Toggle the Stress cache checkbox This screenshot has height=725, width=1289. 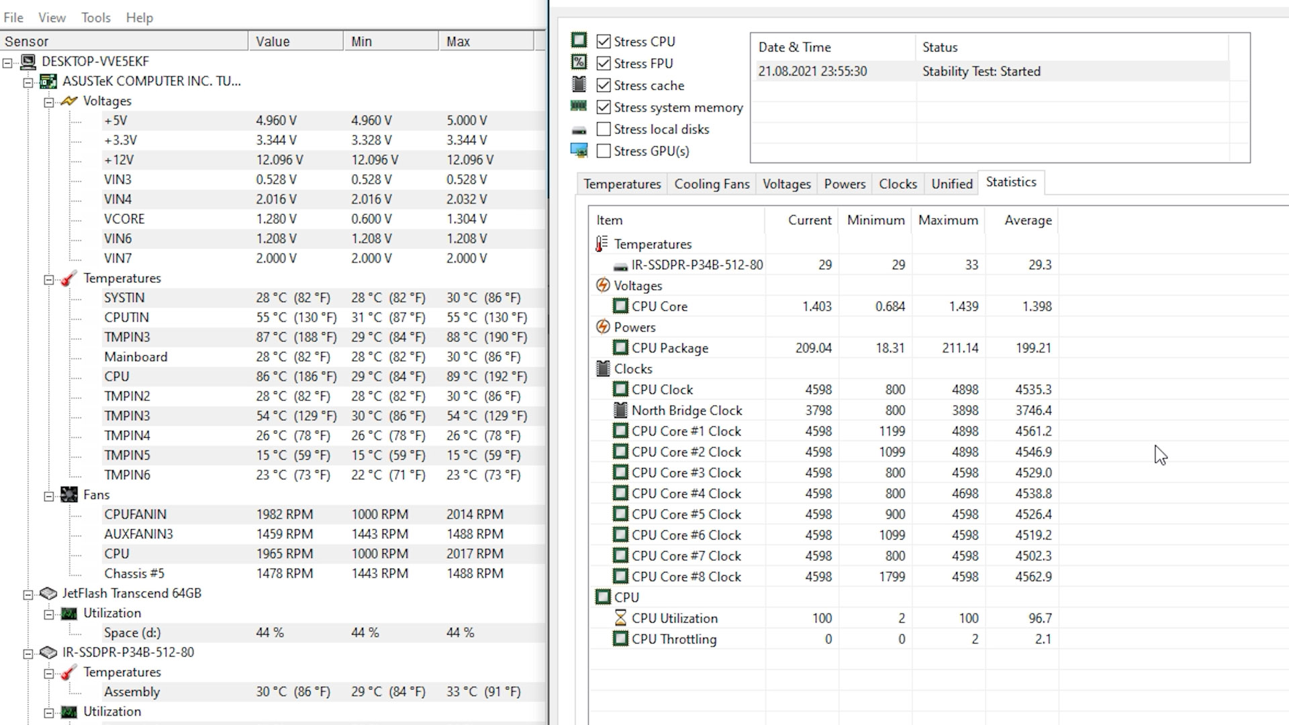tap(604, 86)
